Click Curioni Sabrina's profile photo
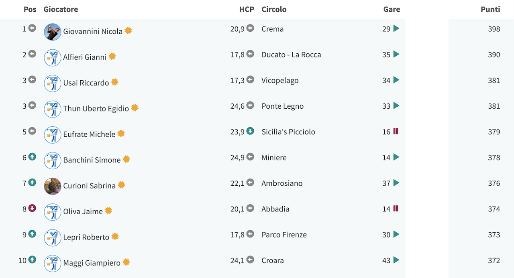Viewport: 514px width, 278px height. click(x=53, y=186)
